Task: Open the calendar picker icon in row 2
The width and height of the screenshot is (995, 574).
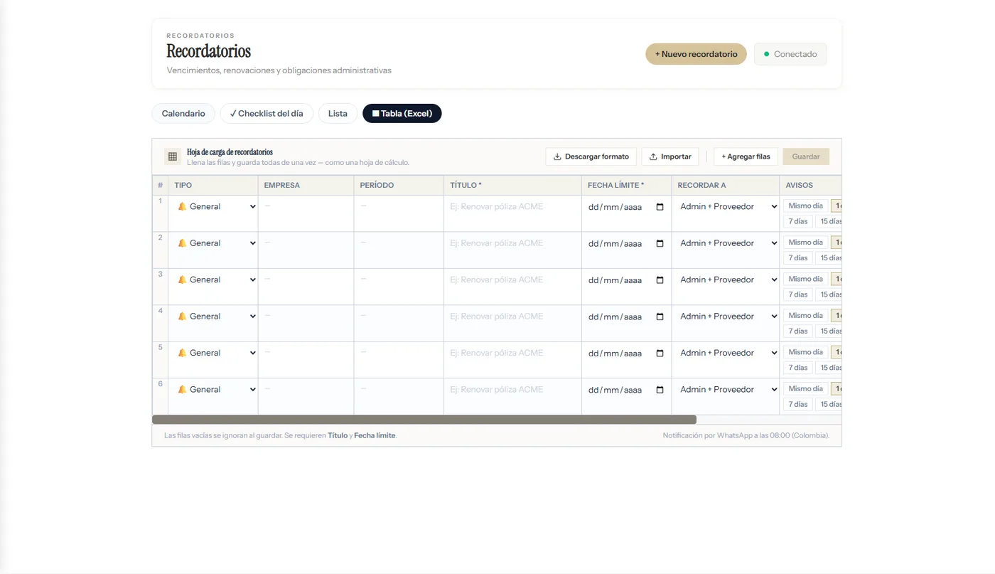Action: [x=660, y=243]
